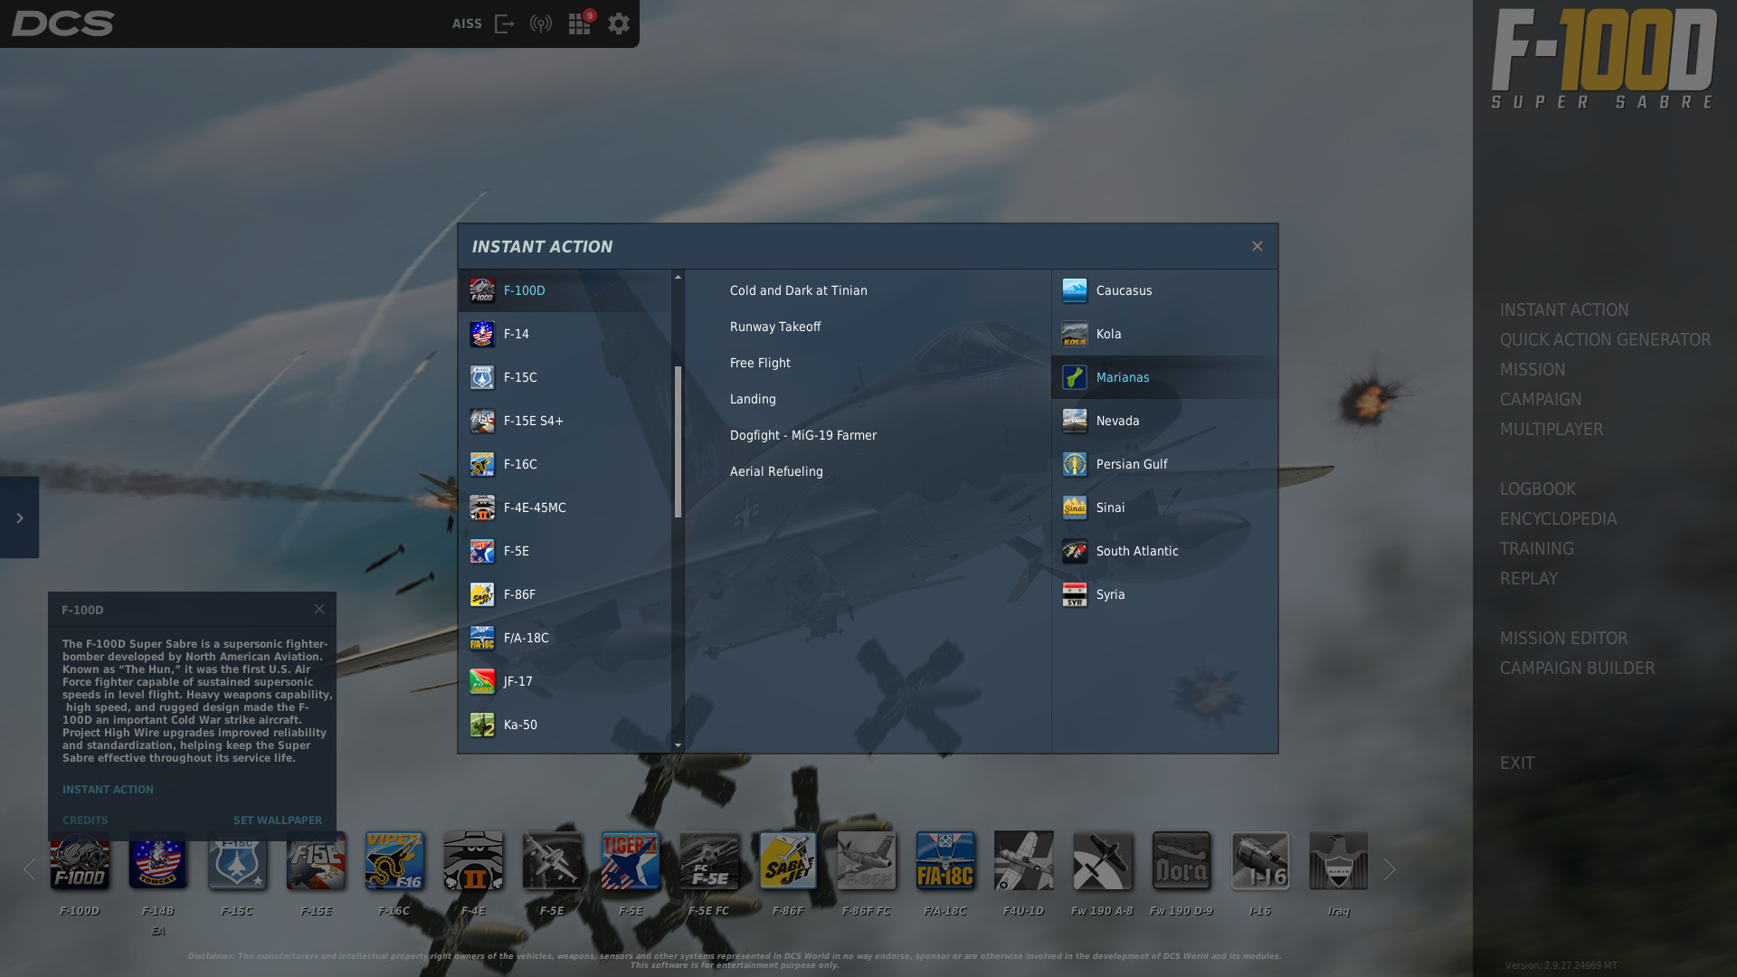Screen dimensions: 1737x977
Task: Click the Set Wallpaper link
Action: [278, 820]
